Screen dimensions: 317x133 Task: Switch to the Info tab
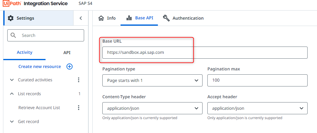107,18
